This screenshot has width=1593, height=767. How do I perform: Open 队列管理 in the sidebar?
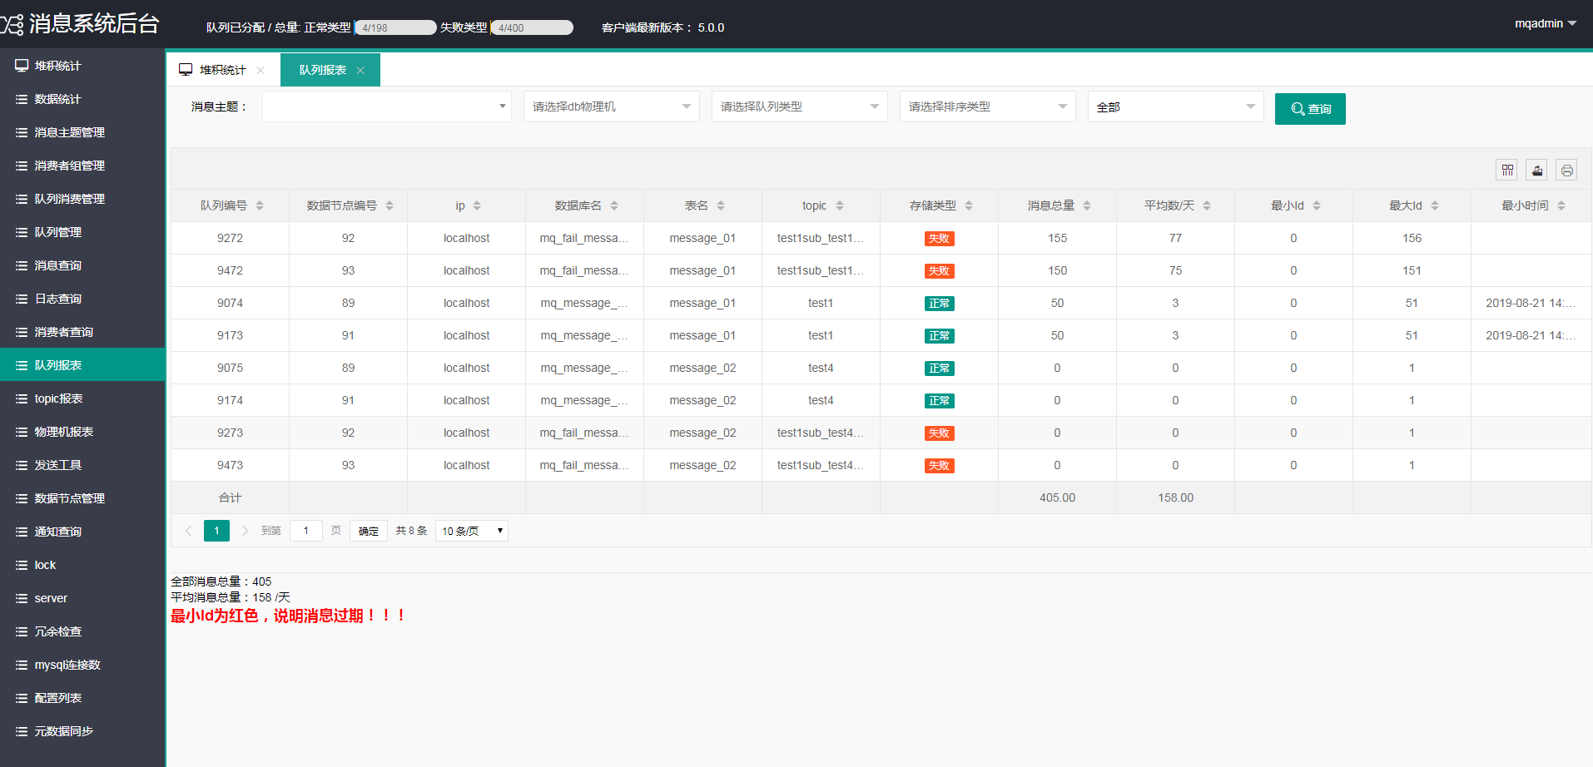point(82,232)
